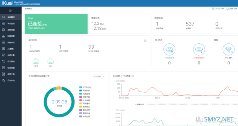Click the WAN 已启用 count

[30, 47]
